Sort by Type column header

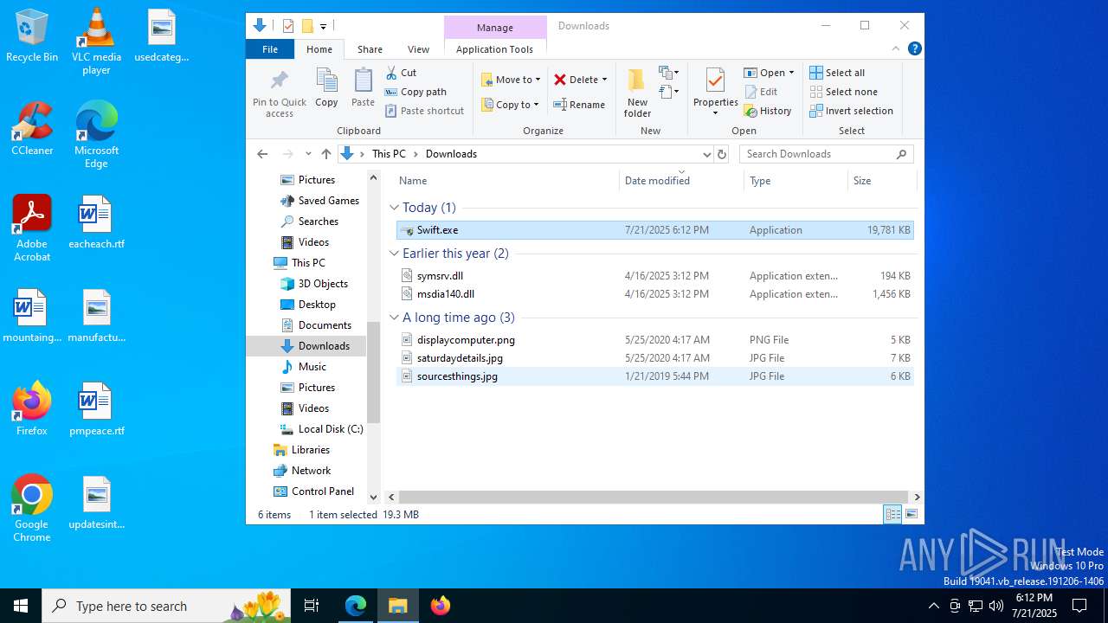(x=796, y=181)
